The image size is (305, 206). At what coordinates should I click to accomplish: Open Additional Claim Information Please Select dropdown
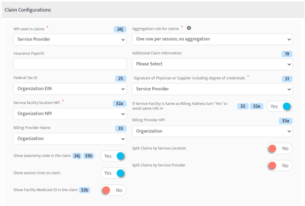point(212,64)
